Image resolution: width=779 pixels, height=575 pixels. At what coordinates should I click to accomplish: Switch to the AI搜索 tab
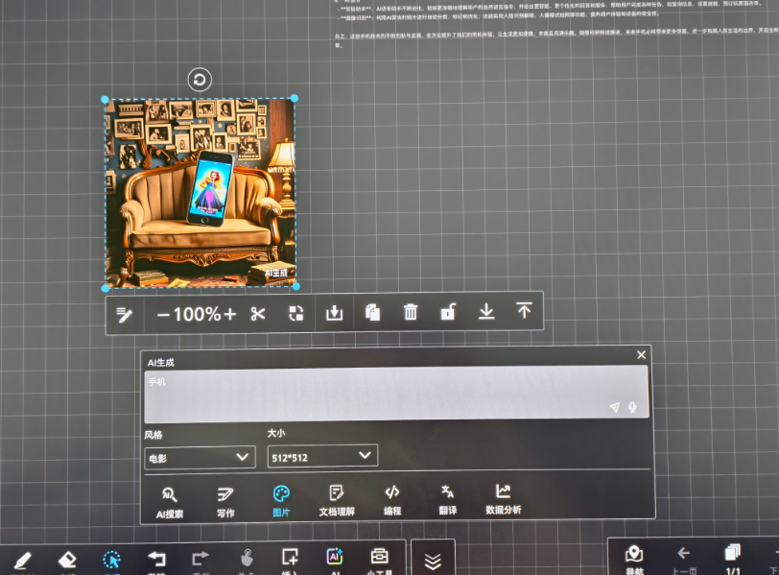click(x=170, y=500)
